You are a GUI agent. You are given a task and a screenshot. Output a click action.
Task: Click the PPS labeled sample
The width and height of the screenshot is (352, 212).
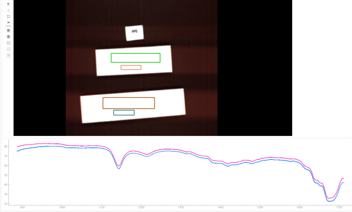(134, 33)
